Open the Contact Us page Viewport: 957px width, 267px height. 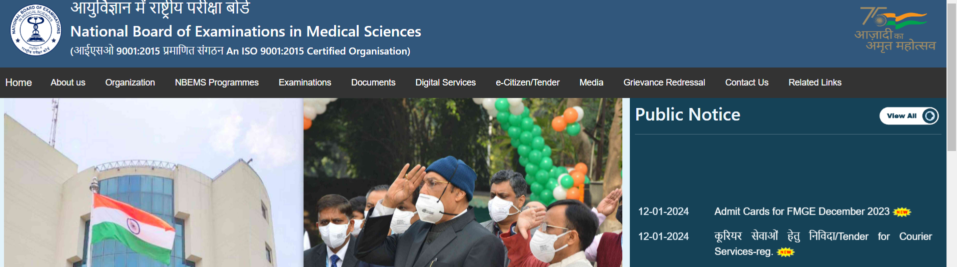746,82
